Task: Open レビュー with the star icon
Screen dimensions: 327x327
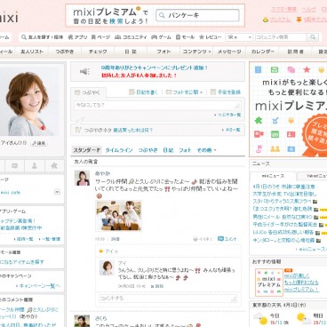Action: [211, 37]
